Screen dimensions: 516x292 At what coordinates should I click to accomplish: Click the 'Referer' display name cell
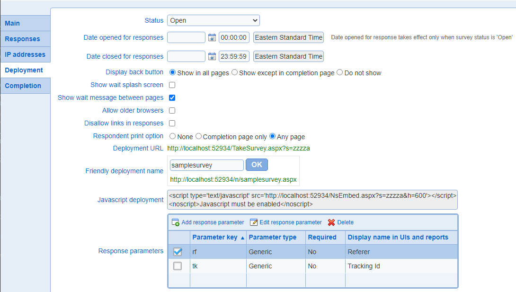pos(401,252)
